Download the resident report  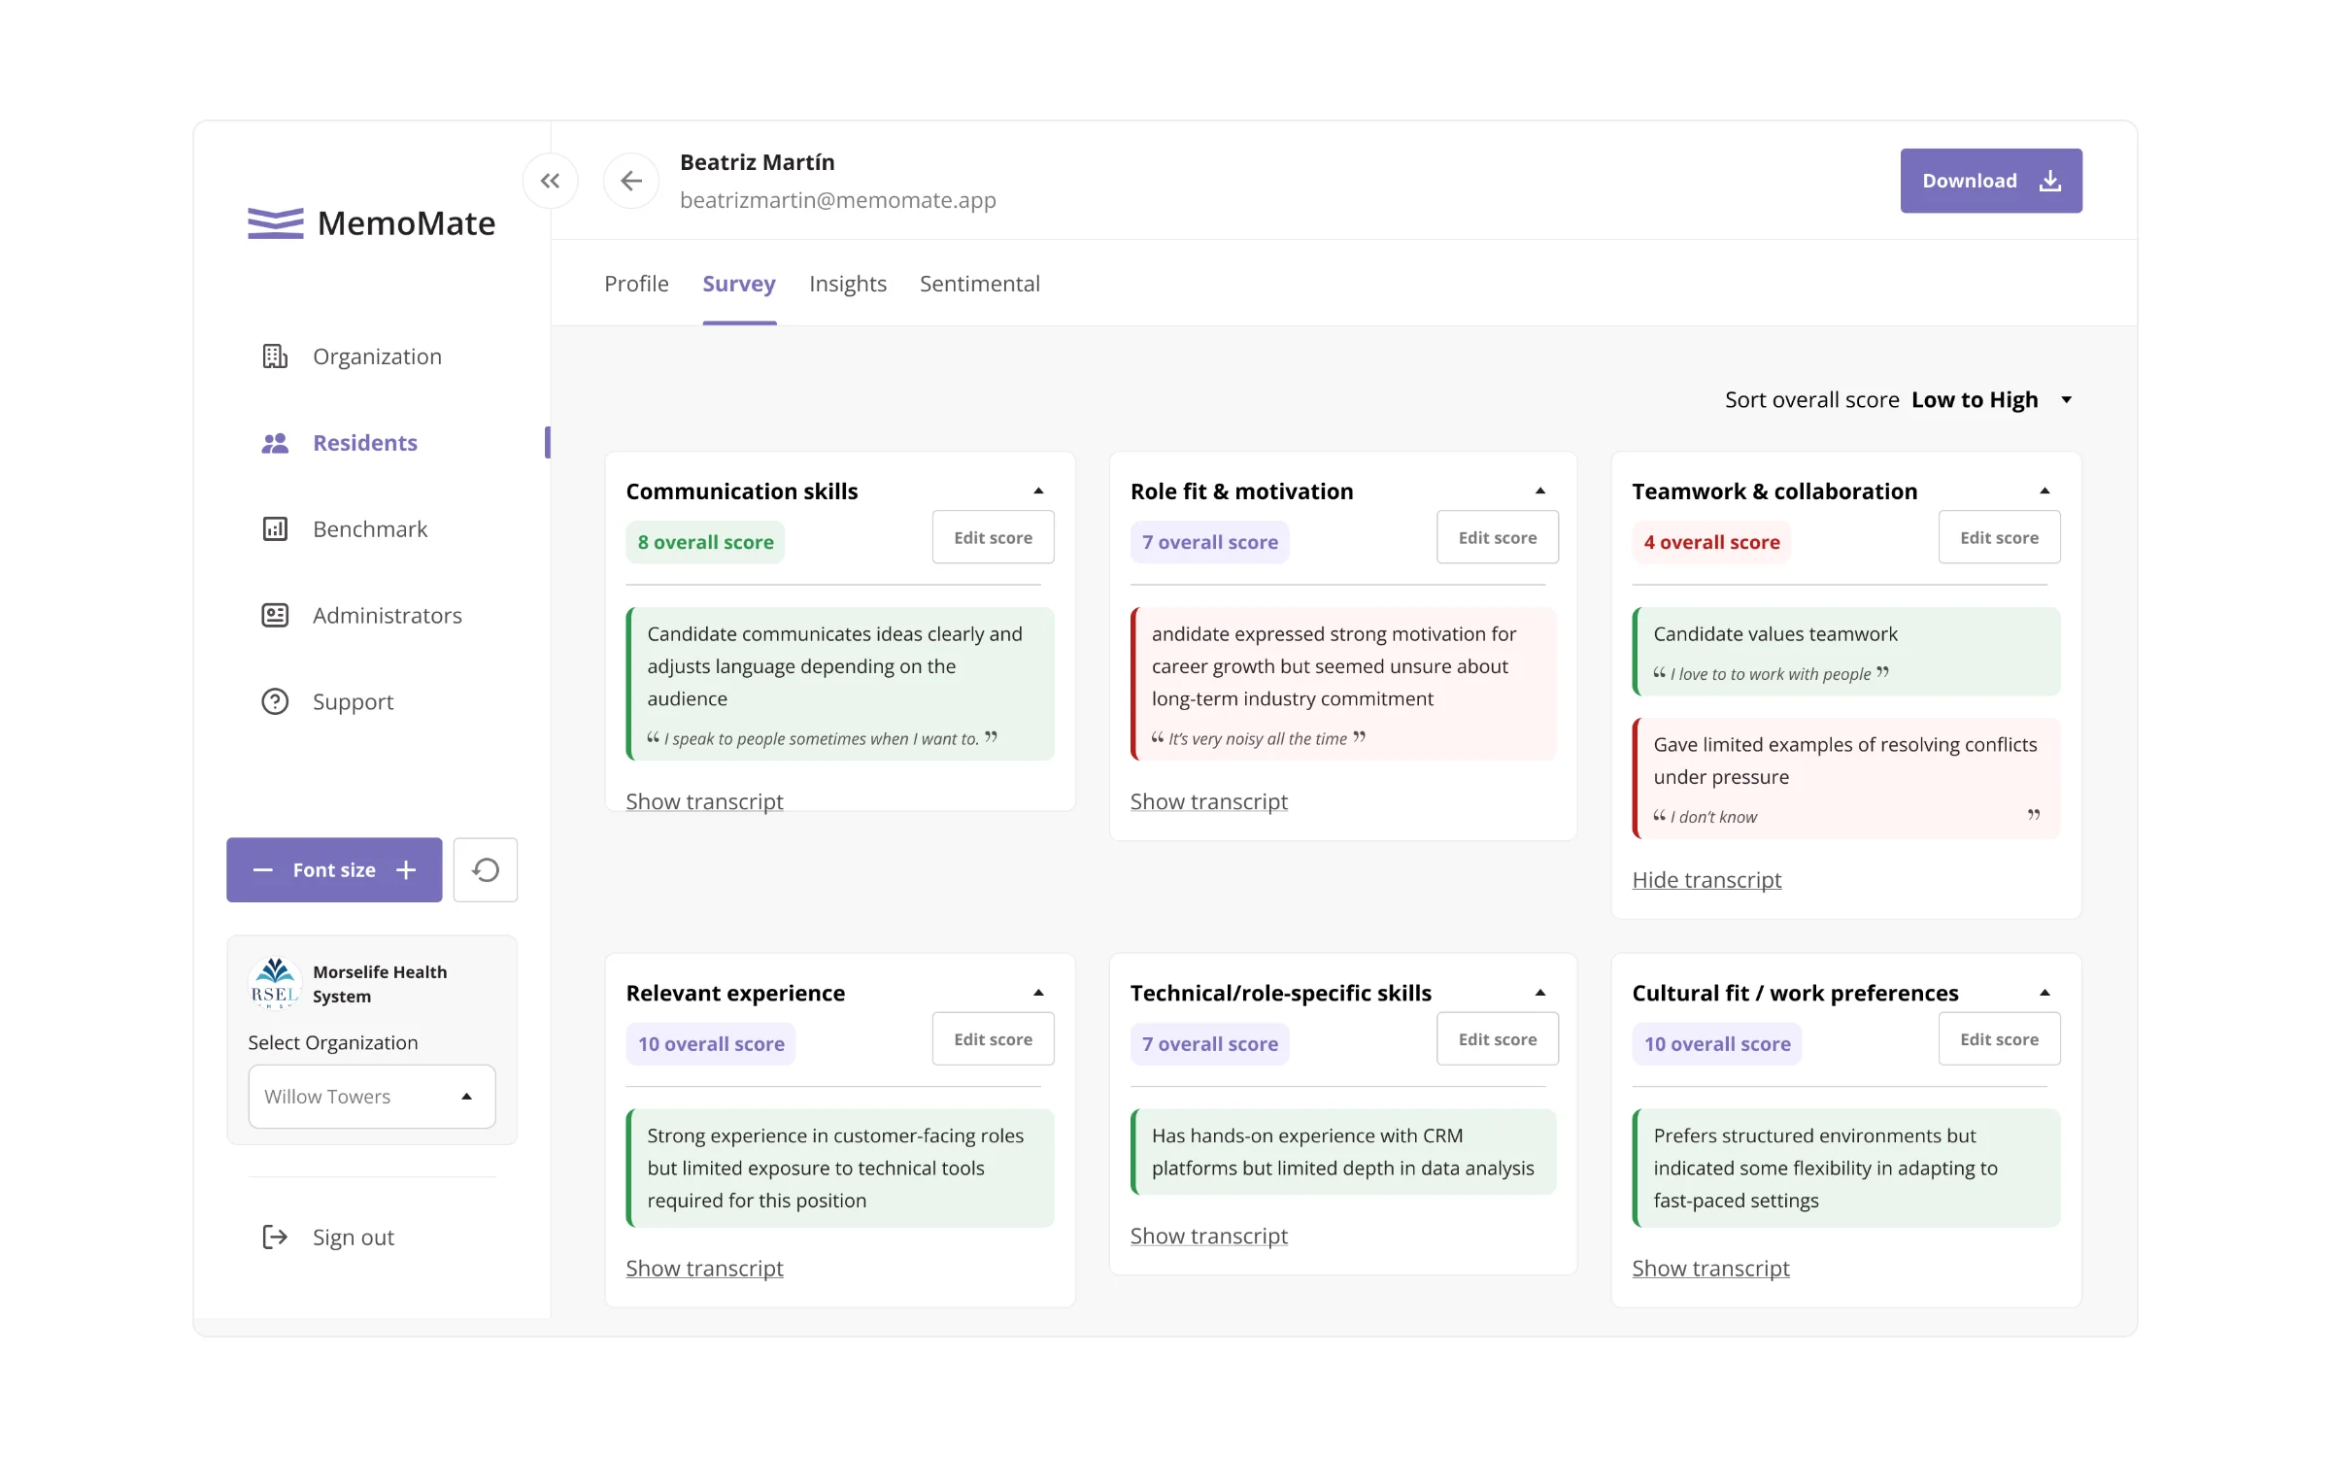pos(1991,181)
